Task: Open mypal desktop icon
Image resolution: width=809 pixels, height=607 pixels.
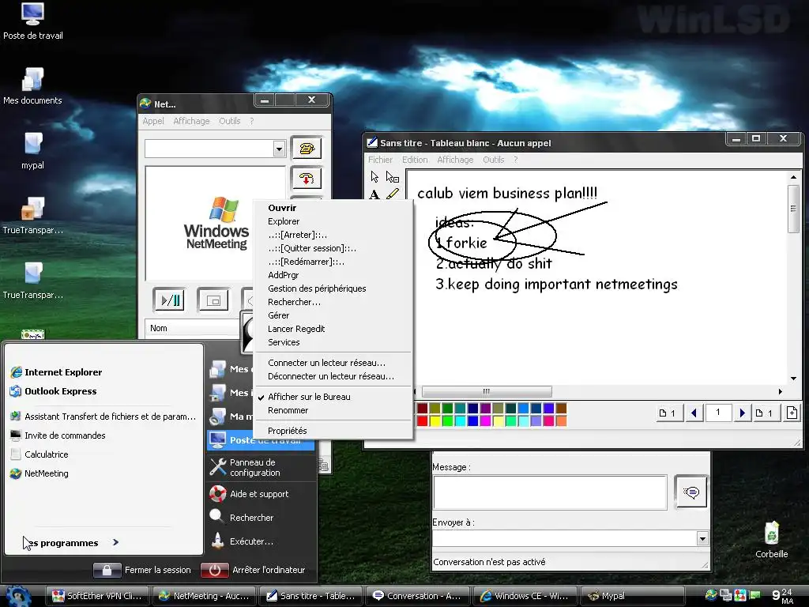Action: [x=32, y=151]
